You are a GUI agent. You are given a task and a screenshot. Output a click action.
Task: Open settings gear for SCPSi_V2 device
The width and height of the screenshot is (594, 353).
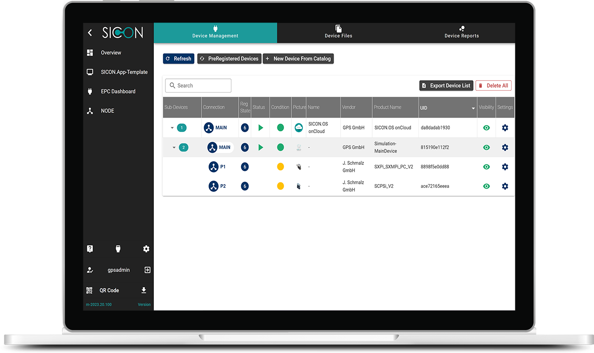click(x=505, y=186)
